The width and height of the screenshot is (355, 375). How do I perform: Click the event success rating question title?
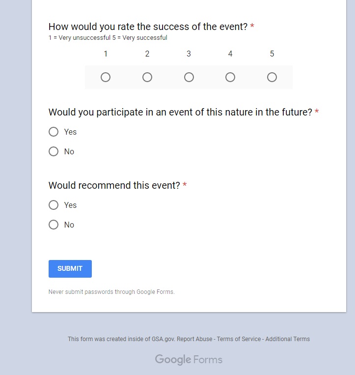(x=148, y=27)
